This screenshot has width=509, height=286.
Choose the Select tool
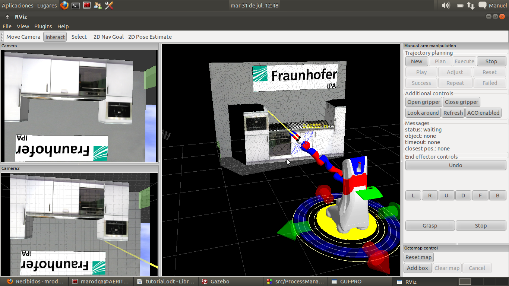click(x=79, y=37)
